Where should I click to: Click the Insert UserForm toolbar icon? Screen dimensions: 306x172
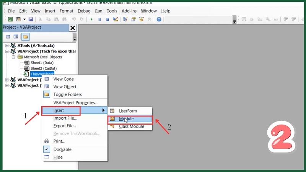pos(18,19)
